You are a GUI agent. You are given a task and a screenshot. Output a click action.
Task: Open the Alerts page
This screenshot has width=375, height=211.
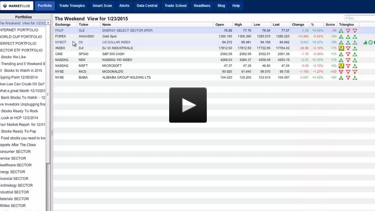(x=124, y=6)
